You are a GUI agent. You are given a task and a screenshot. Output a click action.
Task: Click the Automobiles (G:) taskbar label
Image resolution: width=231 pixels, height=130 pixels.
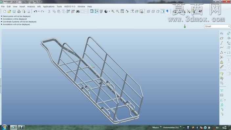[x=171, y=127]
